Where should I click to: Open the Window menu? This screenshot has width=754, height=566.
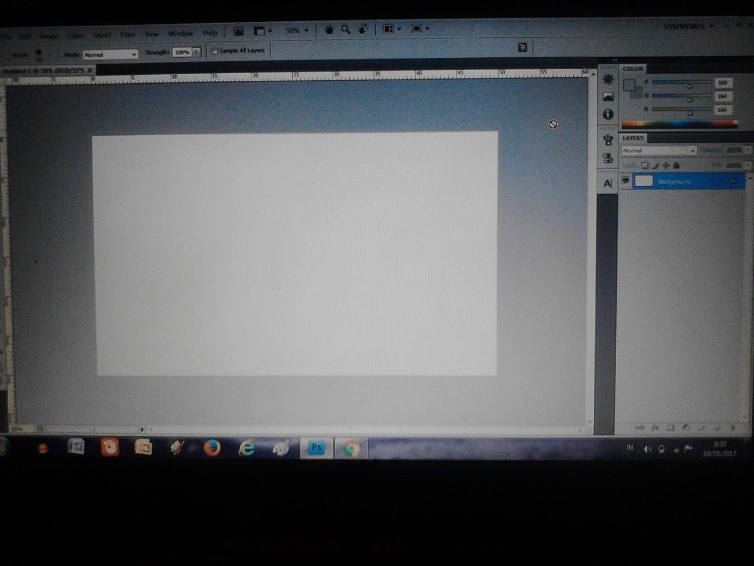180,34
